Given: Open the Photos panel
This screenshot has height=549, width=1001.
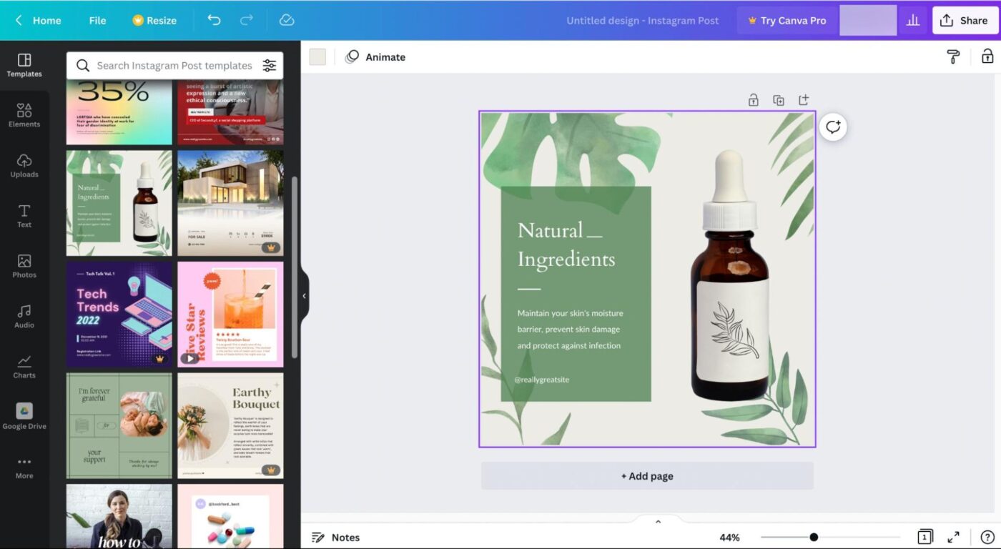Looking at the screenshot, I should tap(24, 265).
